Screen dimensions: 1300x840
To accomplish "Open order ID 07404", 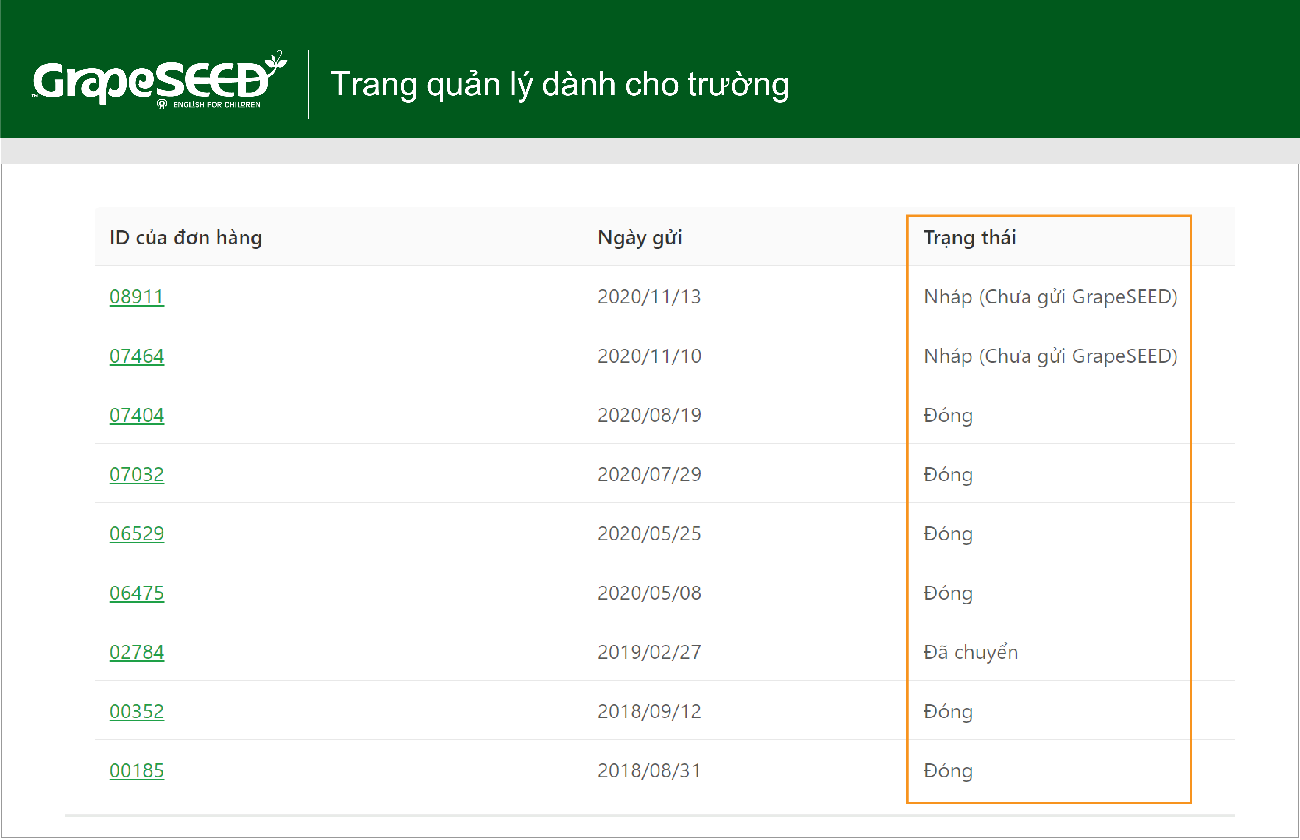I will [136, 415].
